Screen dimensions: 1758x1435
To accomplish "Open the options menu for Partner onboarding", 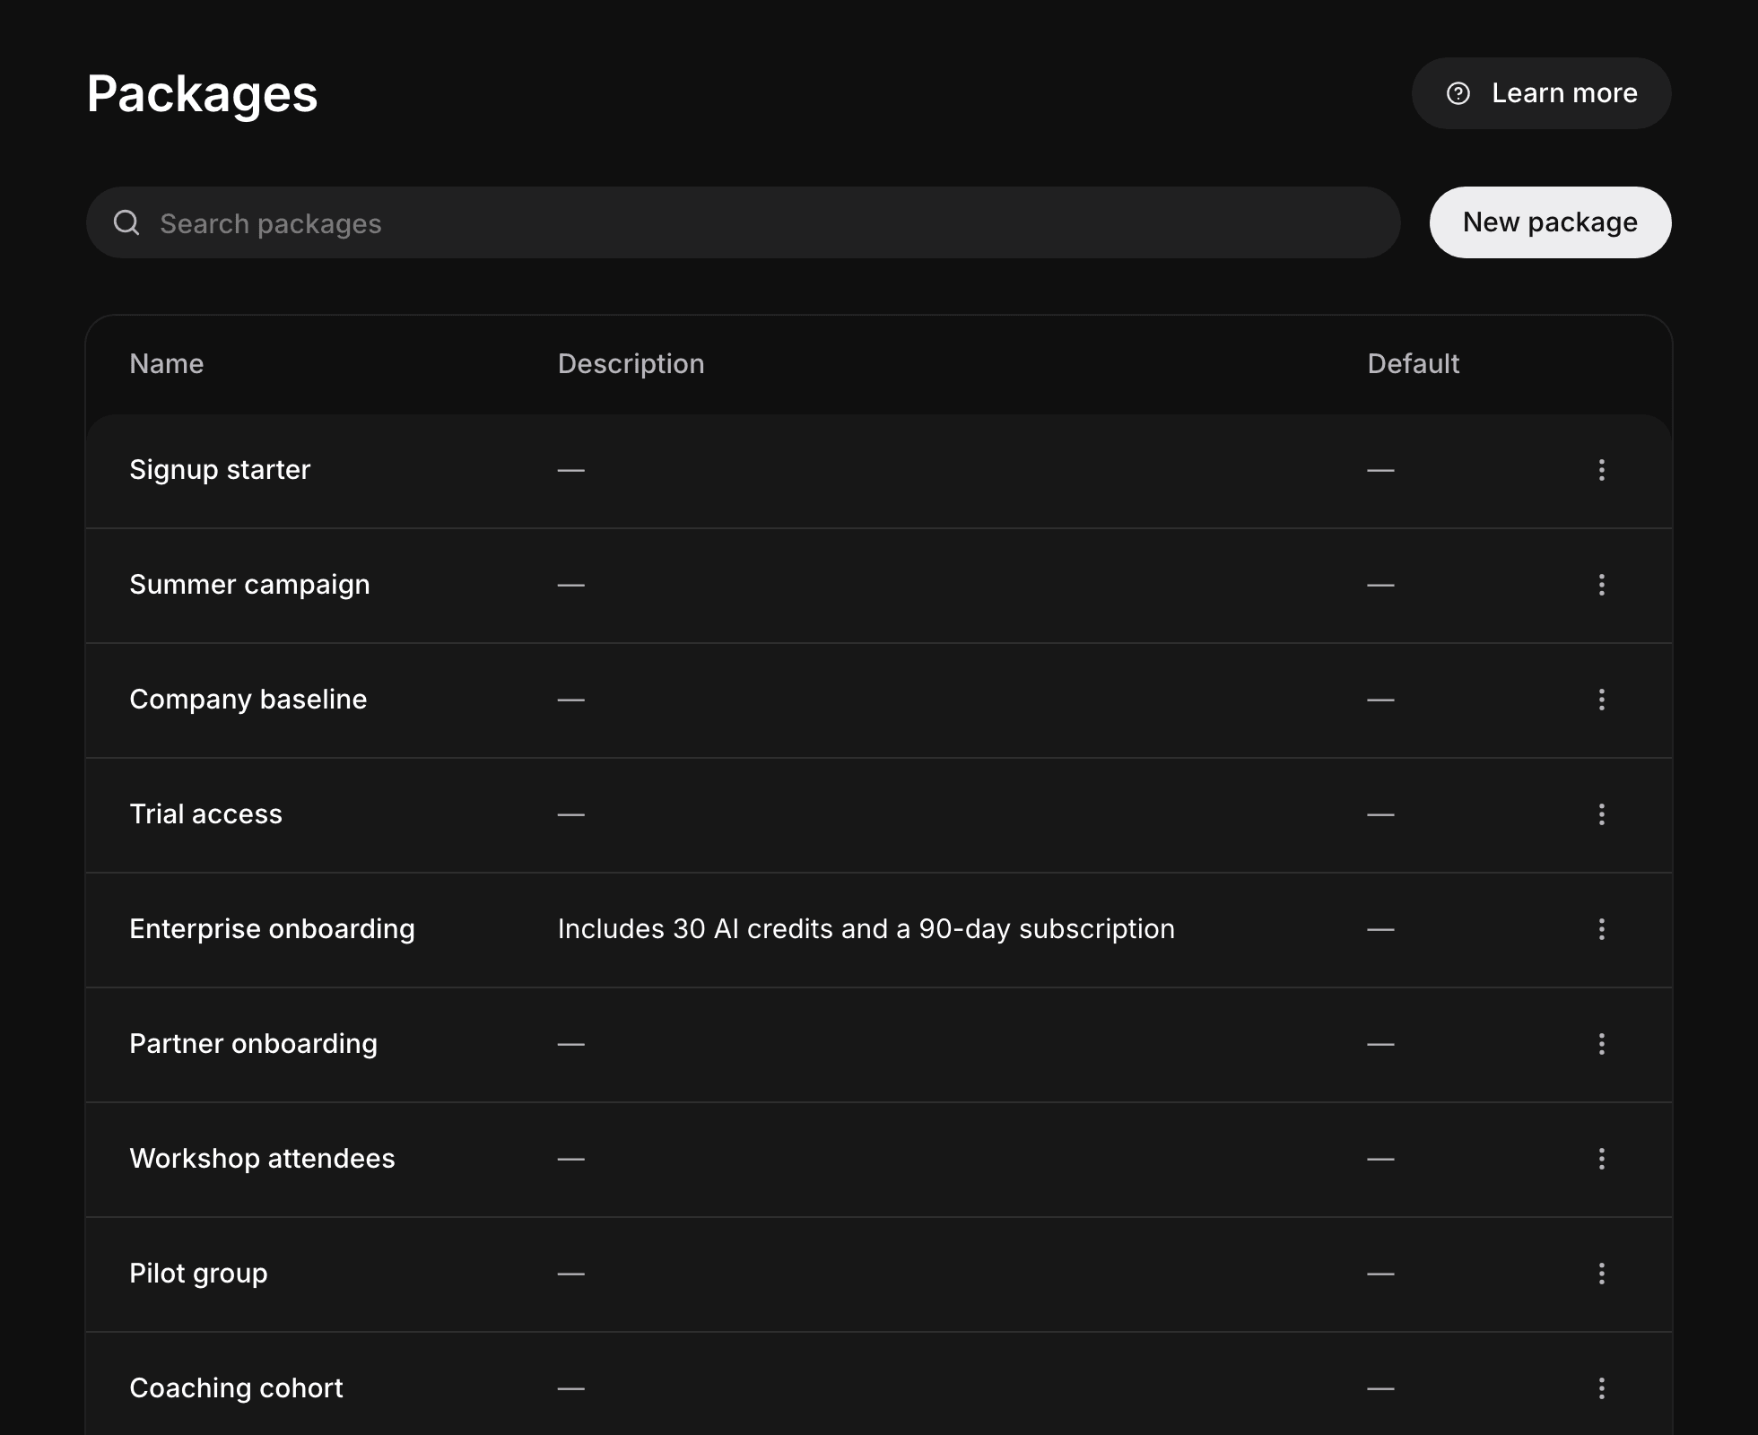I will click(1601, 1044).
